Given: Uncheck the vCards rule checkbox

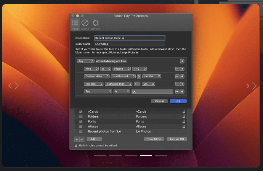Looking at the screenshot, I should pos(81,111).
